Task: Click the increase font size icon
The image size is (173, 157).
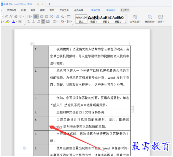Action: (6, 16)
